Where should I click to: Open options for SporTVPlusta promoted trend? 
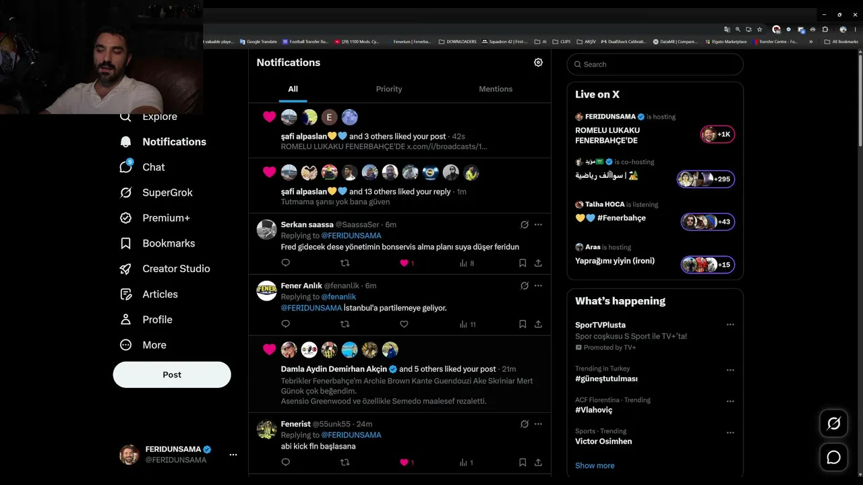(730, 325)
